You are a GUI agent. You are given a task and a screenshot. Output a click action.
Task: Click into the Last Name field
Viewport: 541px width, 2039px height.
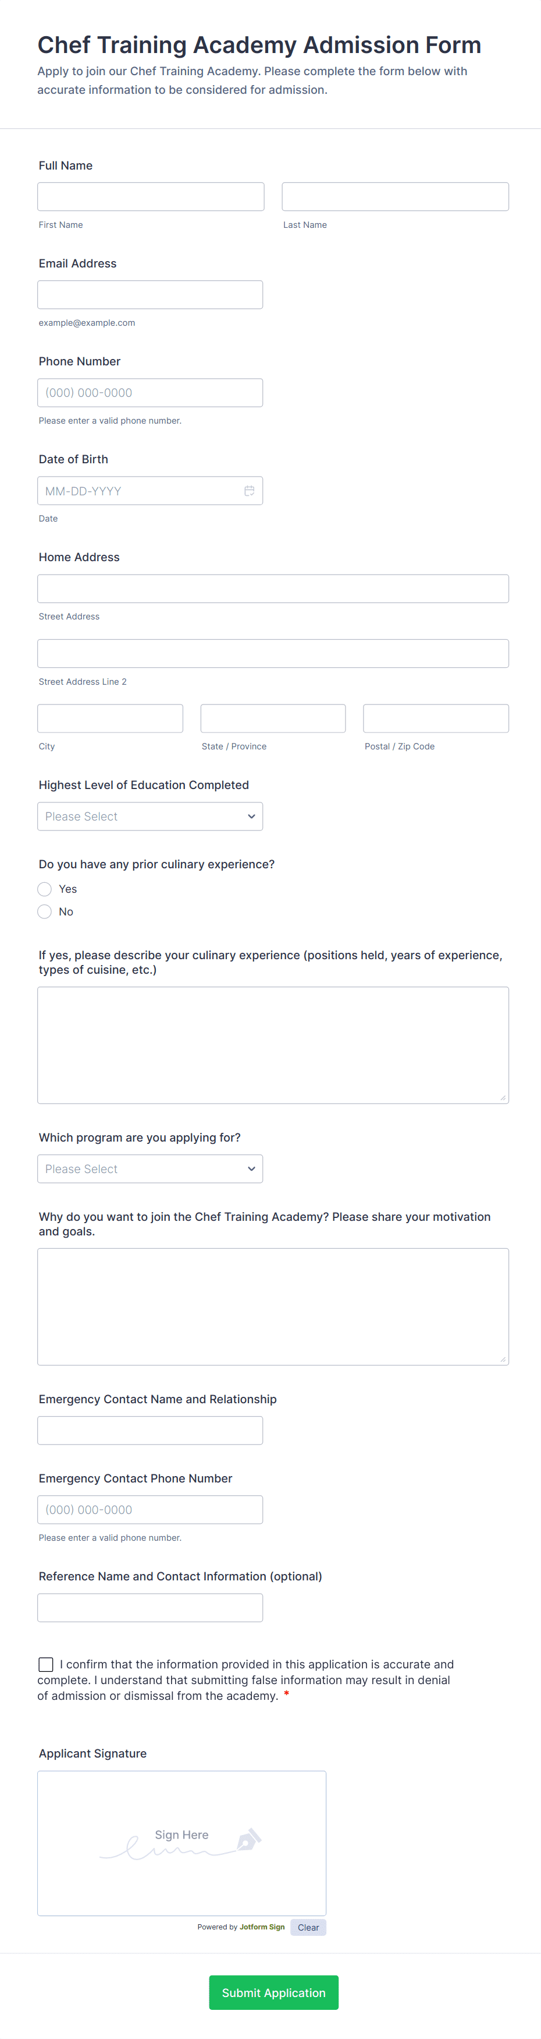[x=395, y=196]
